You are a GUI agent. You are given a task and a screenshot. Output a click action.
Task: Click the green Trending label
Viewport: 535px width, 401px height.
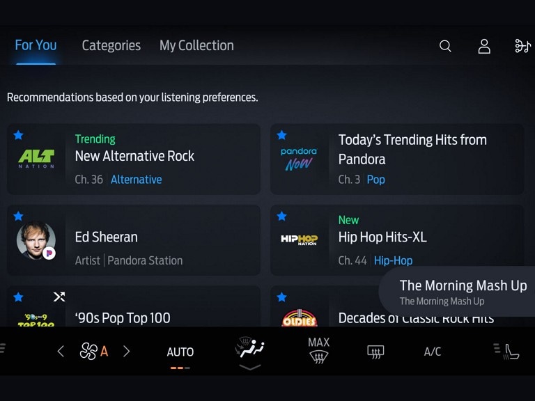coord(95,139)
